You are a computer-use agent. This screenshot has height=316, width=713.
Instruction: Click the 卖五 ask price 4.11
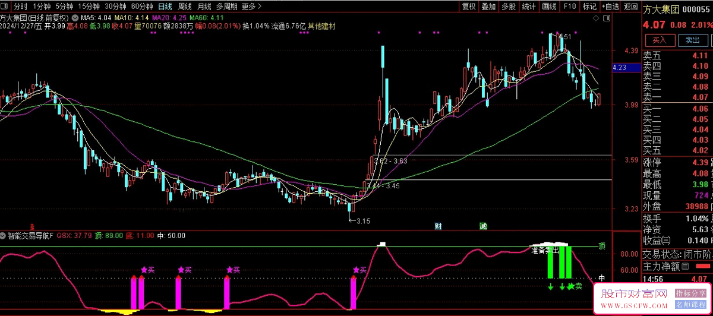coord(700,55)
